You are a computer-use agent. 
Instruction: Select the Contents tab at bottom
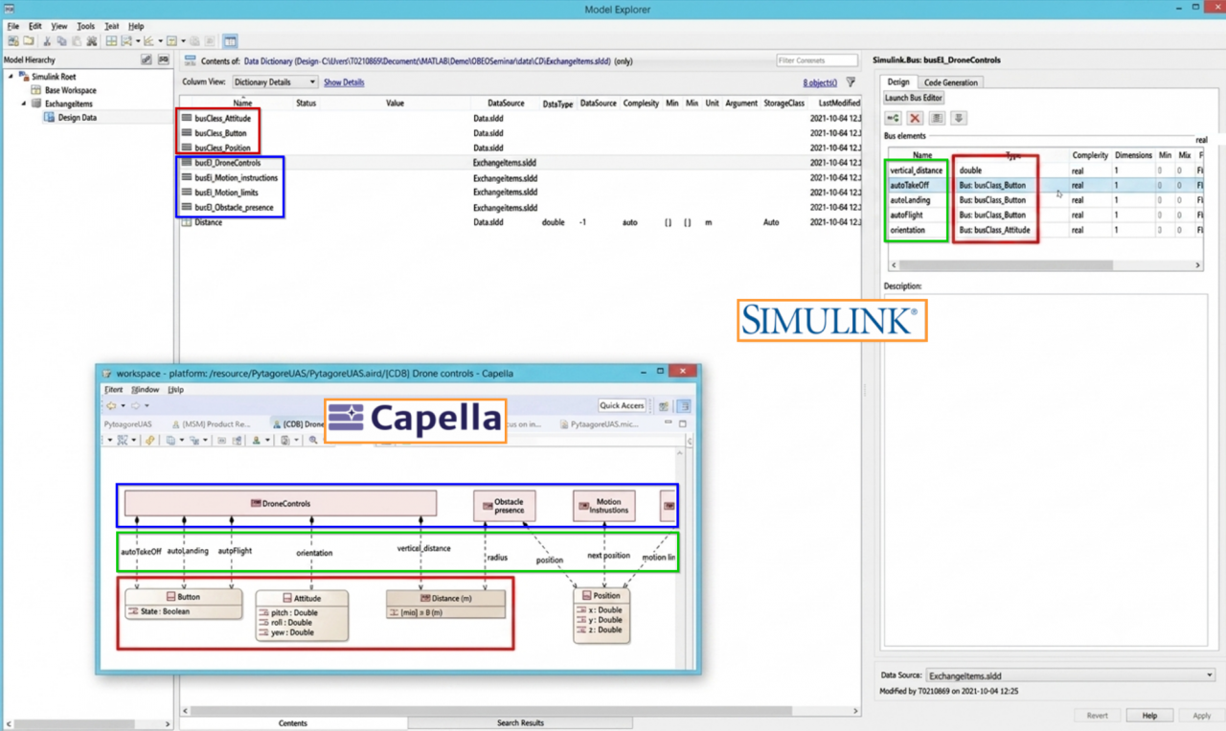tap(292, 723)
